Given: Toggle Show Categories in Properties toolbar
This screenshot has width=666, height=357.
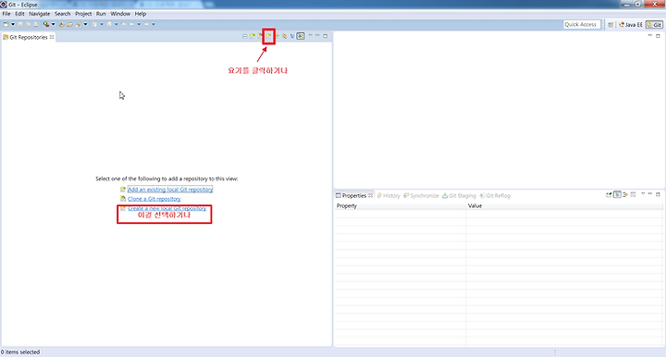Looking at the screenshot, I should pyautogui.click(x=617, y=195).
